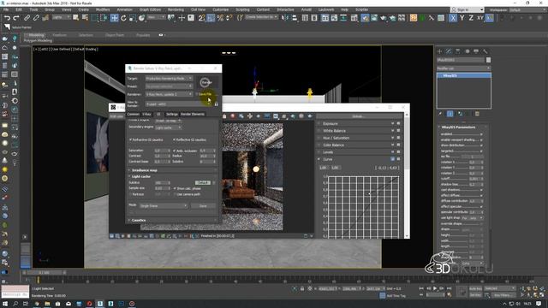548x308 pixels.
Task: Open the Target dropdown in Render Setup
Action: 169,79
